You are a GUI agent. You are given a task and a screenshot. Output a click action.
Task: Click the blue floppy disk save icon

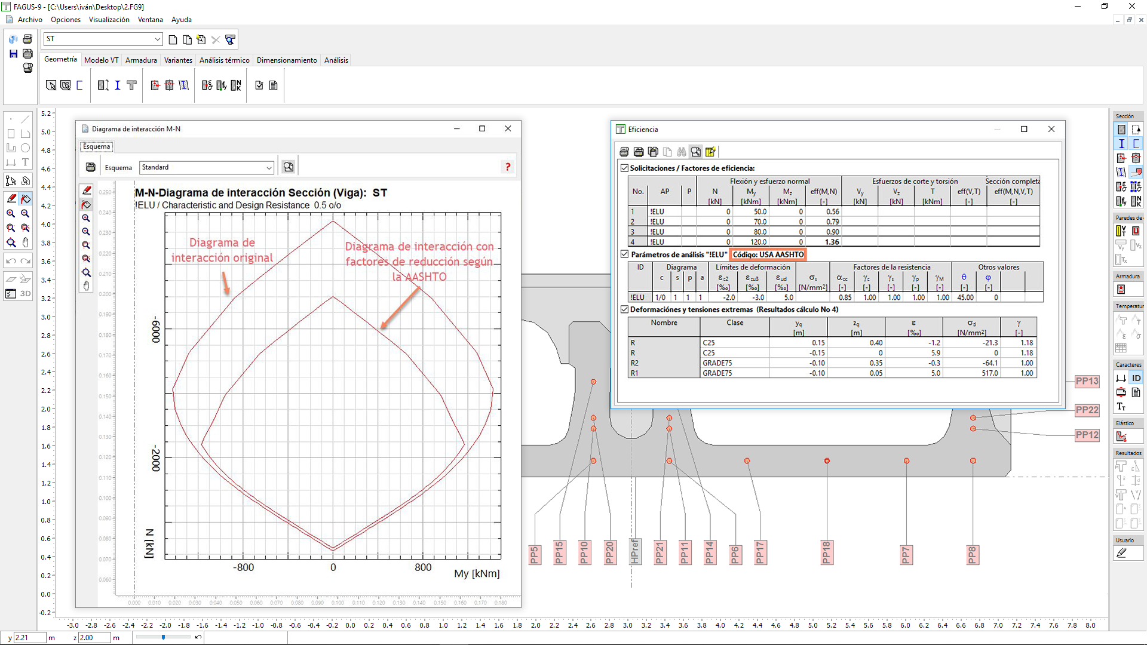13,54
